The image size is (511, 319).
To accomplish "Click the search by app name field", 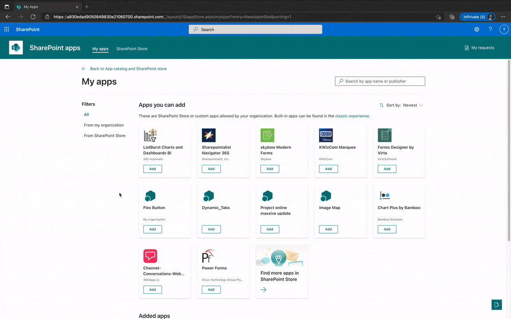I will point(380,81).
